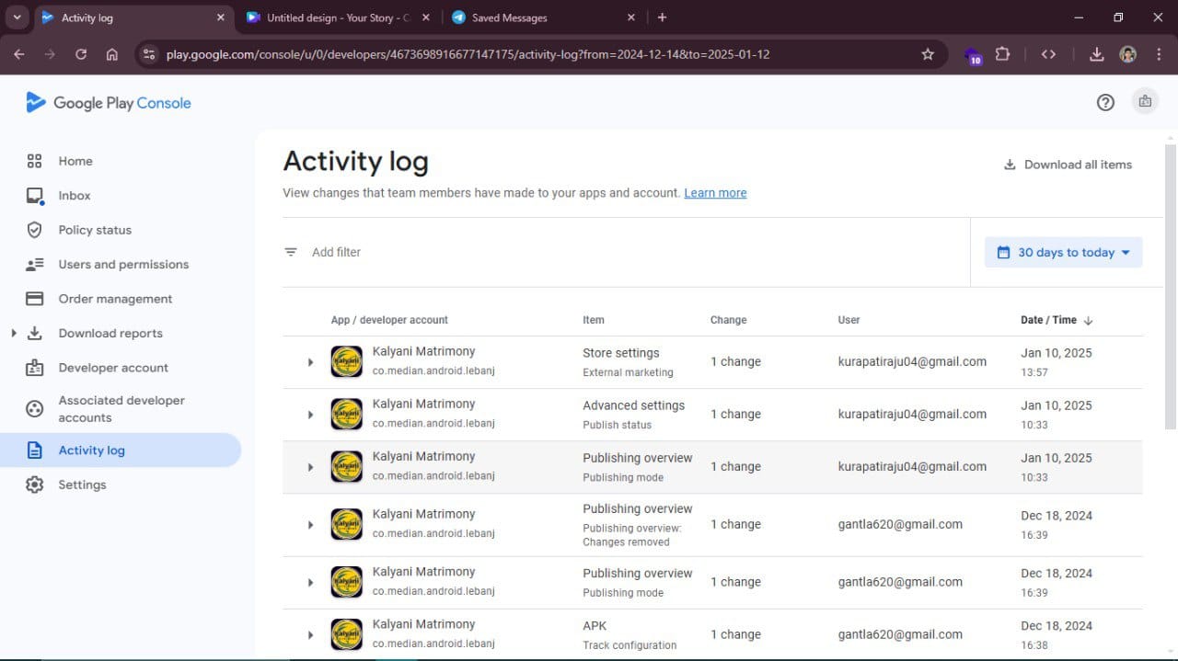Open the Inbox page link
This screenshot has width=1178, height=661.
tap(75, 196)
